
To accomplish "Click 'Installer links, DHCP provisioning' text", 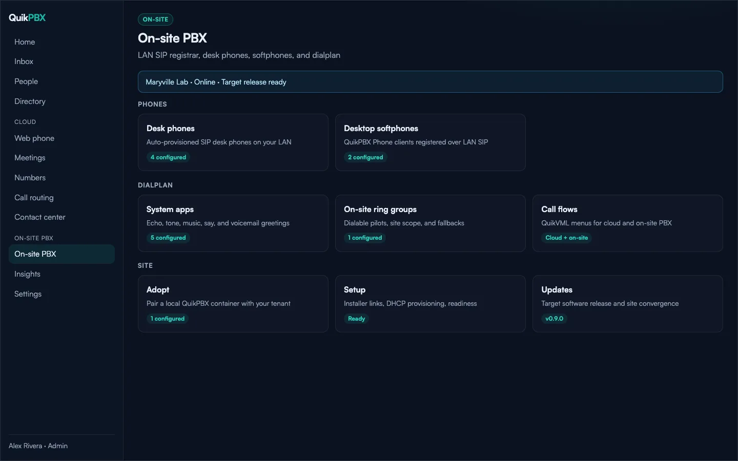I will 411,304.
